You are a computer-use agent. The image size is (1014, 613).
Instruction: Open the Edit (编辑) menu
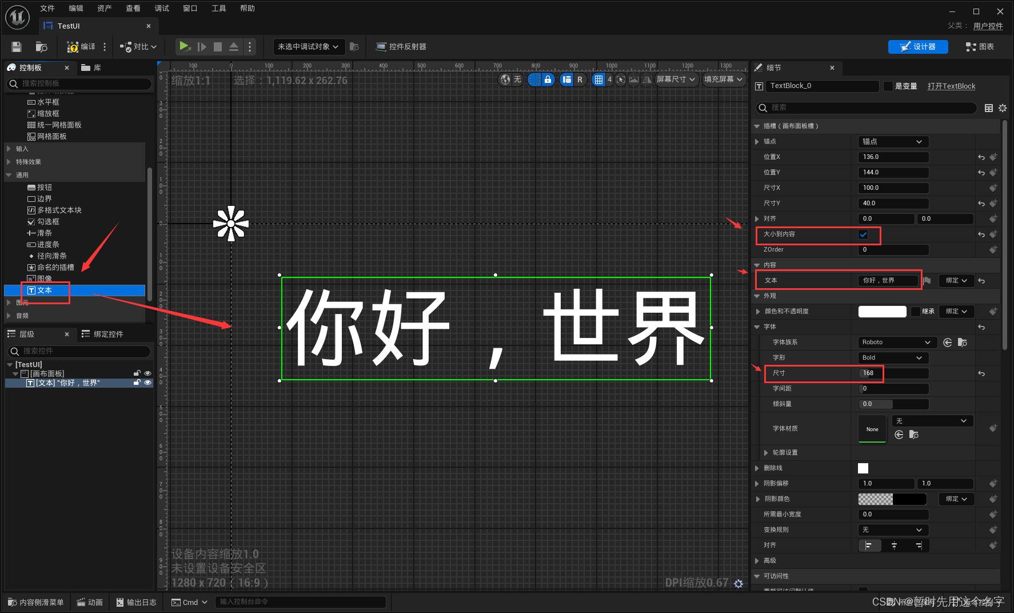pos(76,8)
